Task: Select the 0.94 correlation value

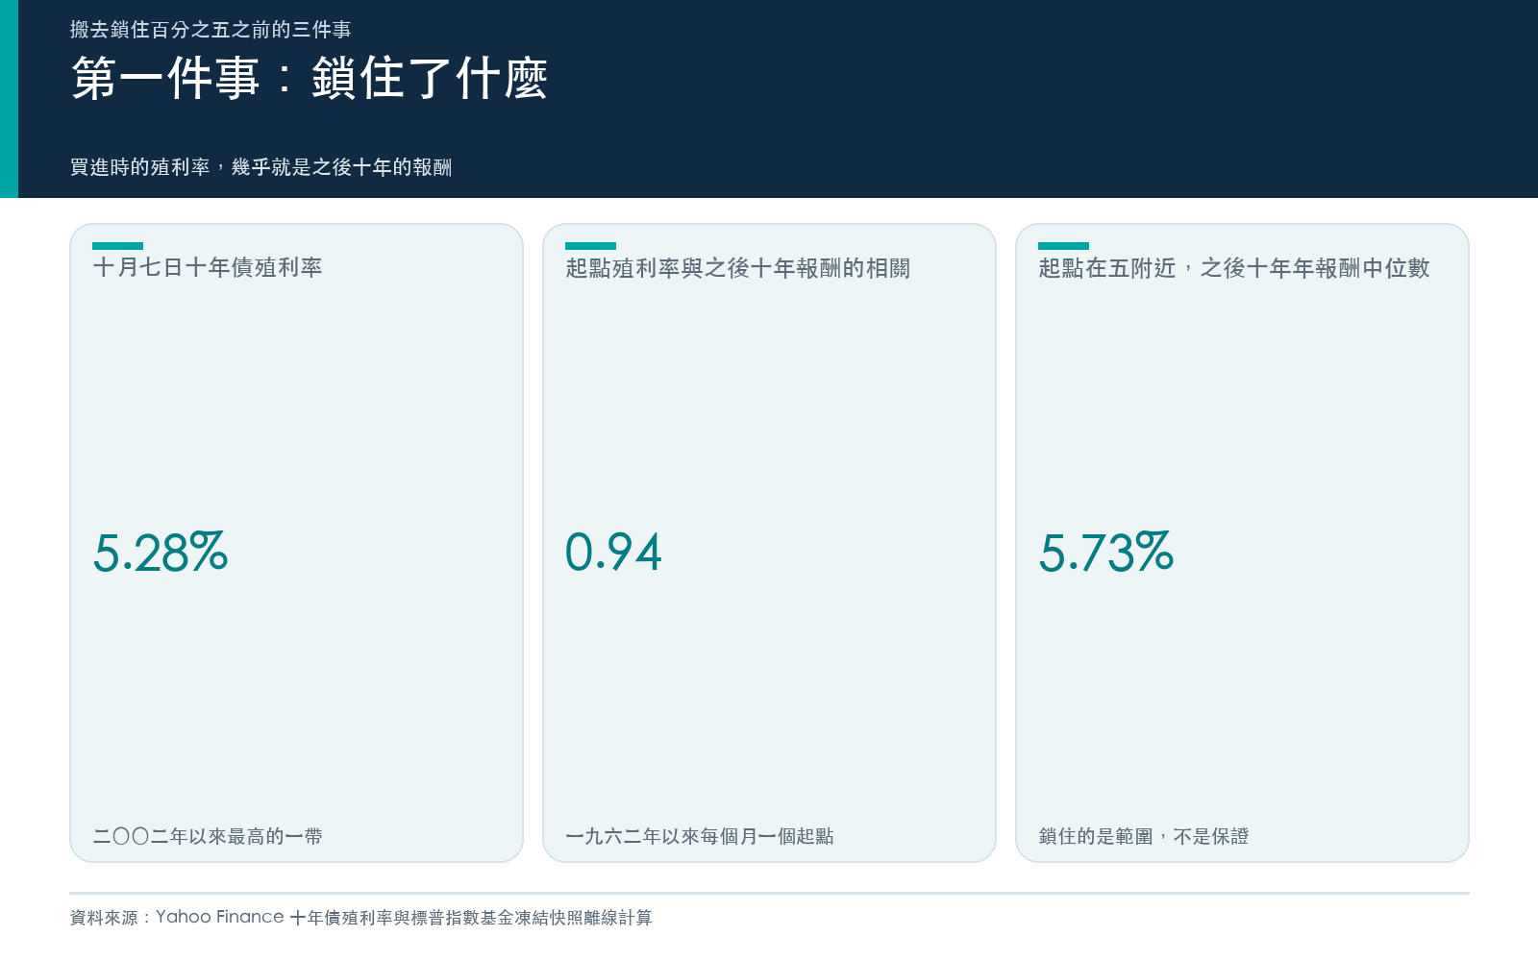Action: tap(613, 553)
